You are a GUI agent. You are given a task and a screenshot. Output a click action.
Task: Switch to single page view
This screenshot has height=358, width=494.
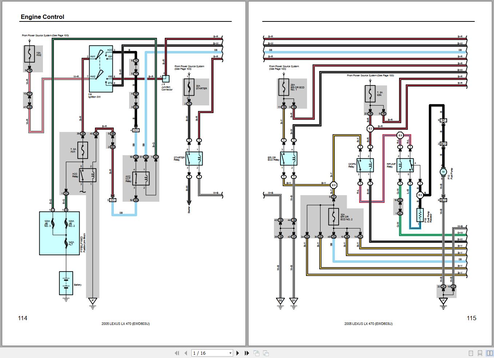click(x=471, y=353)
